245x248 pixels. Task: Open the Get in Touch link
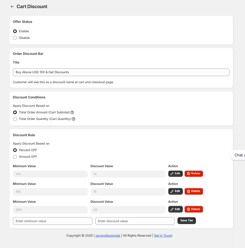(x=163, y=236)
